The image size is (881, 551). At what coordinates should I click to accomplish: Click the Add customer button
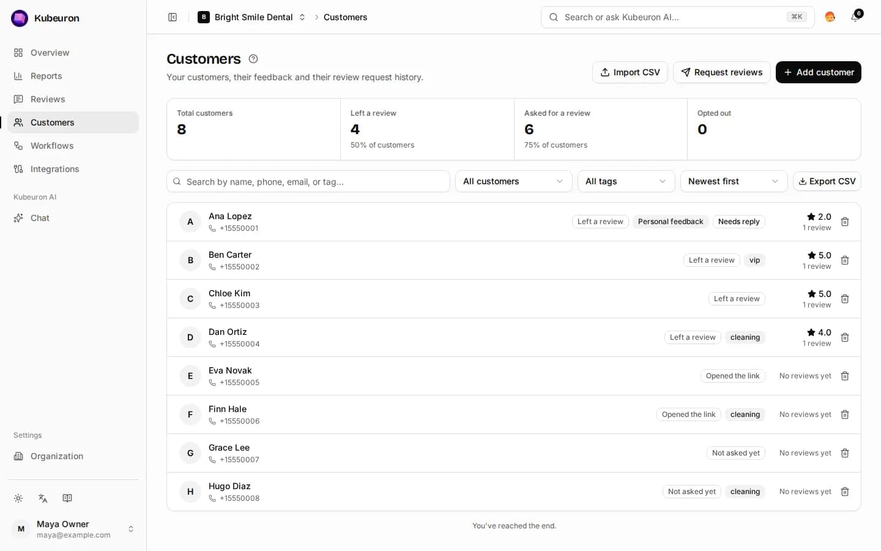818,72
